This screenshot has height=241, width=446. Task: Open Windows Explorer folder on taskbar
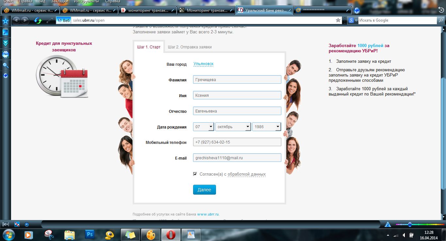click(69, 235)
